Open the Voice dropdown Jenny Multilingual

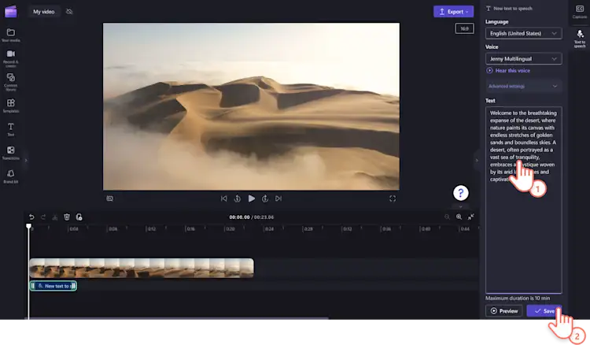click(x=523, y=59)
